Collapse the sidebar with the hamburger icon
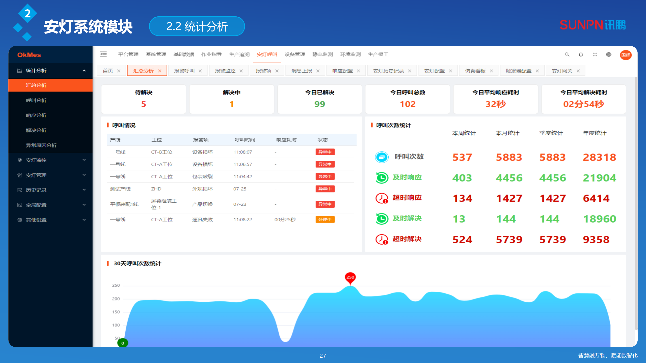The width and height of the screenshot is (646, 363). [x=103, y=54]
